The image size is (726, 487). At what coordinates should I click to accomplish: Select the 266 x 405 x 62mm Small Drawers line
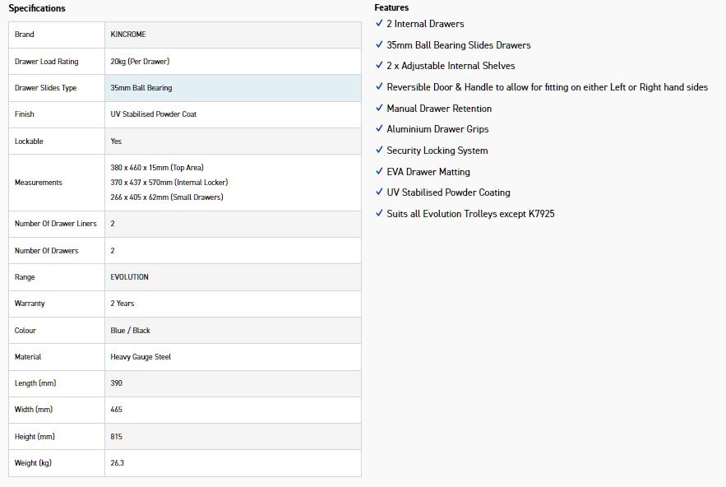[167, 197]
